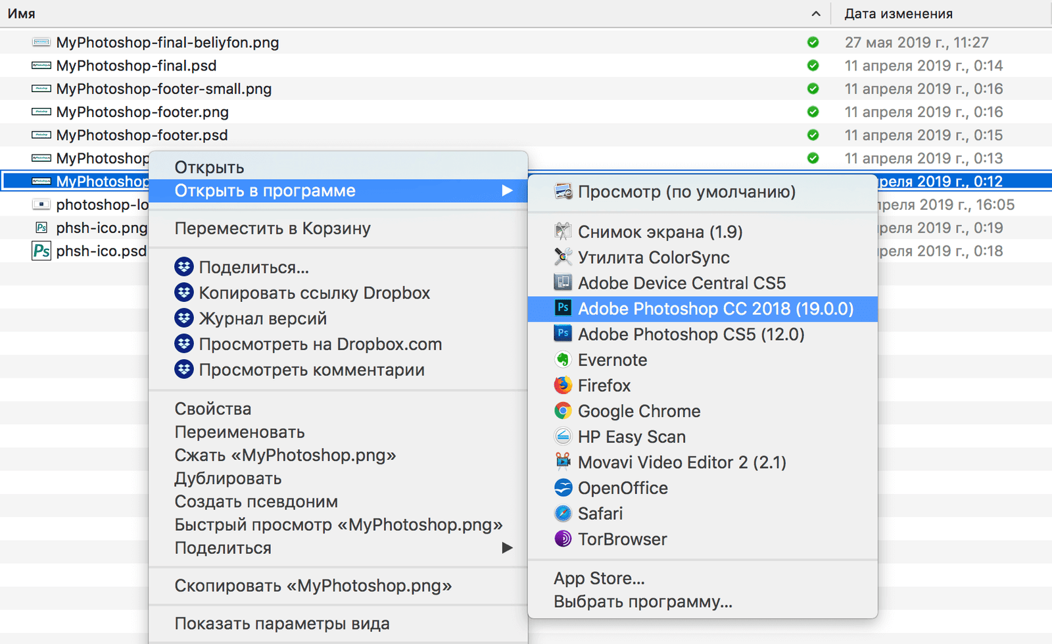Screen dimensions: 1052x644
Task: Click the Safari compass icon
Action: tap(563, 514)
